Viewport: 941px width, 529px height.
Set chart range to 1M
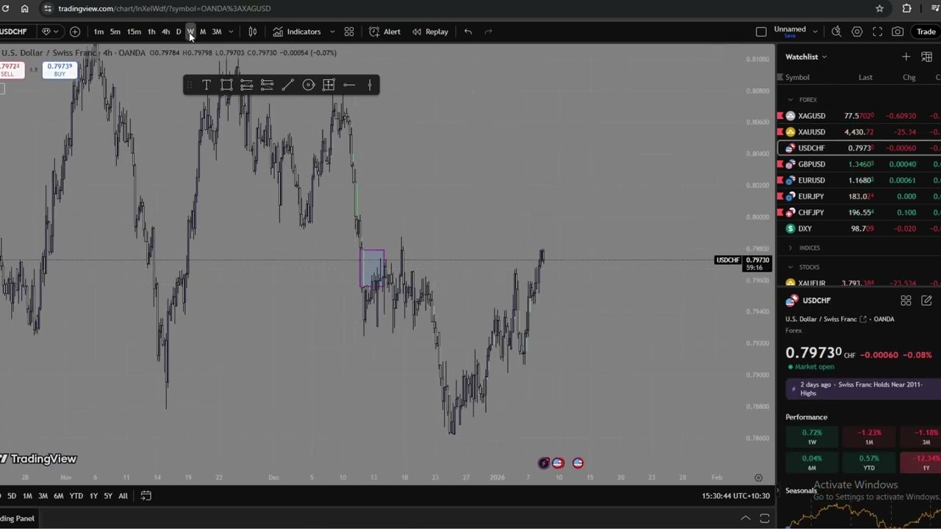click(27, 496)
